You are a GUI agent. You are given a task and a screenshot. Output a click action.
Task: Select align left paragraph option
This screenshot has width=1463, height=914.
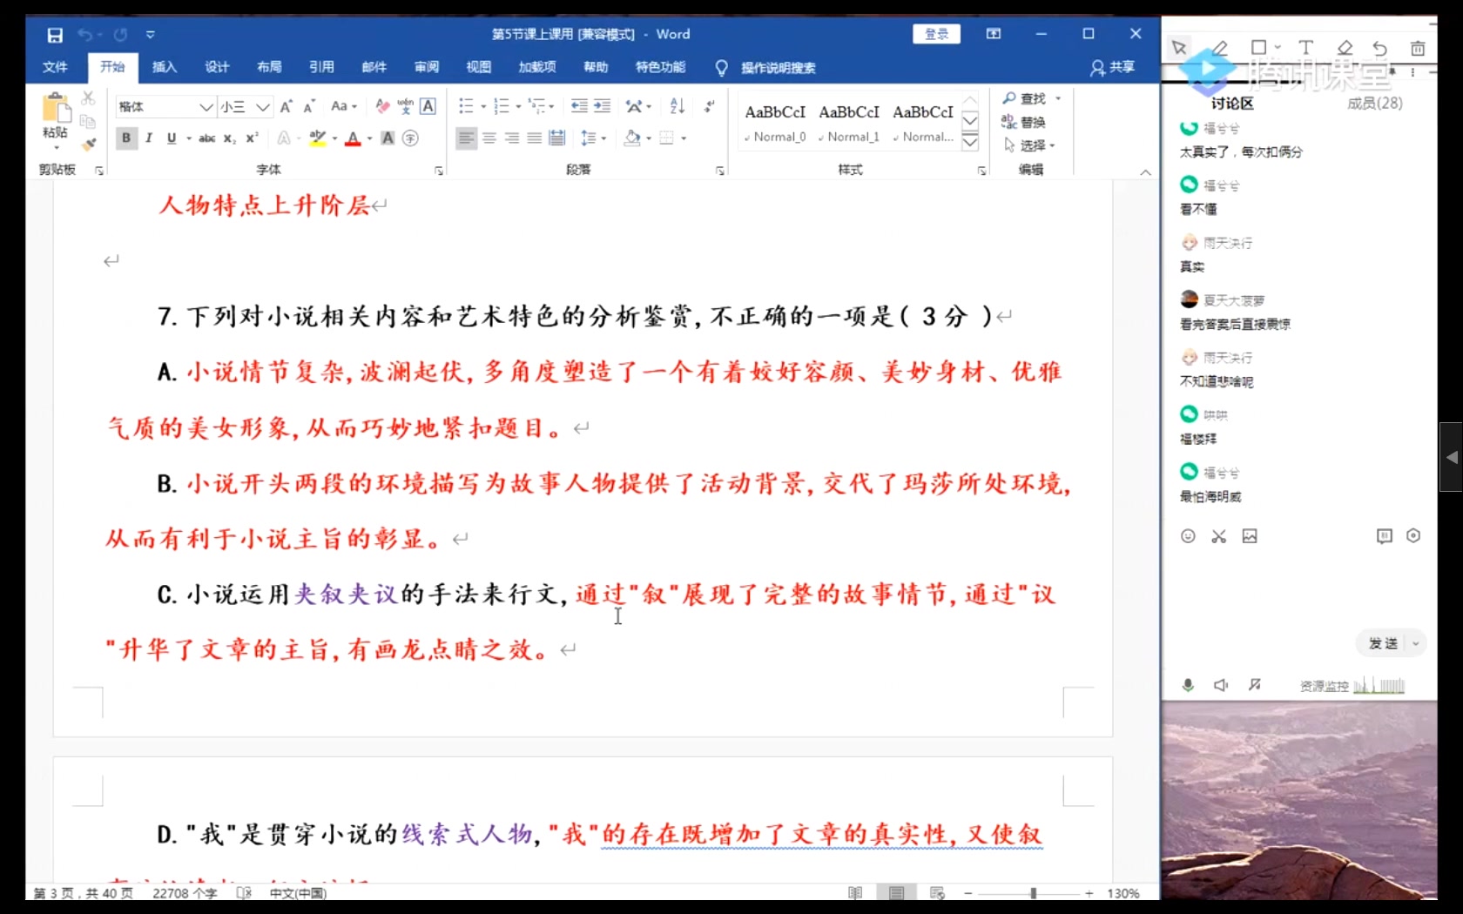click(467, 138)
